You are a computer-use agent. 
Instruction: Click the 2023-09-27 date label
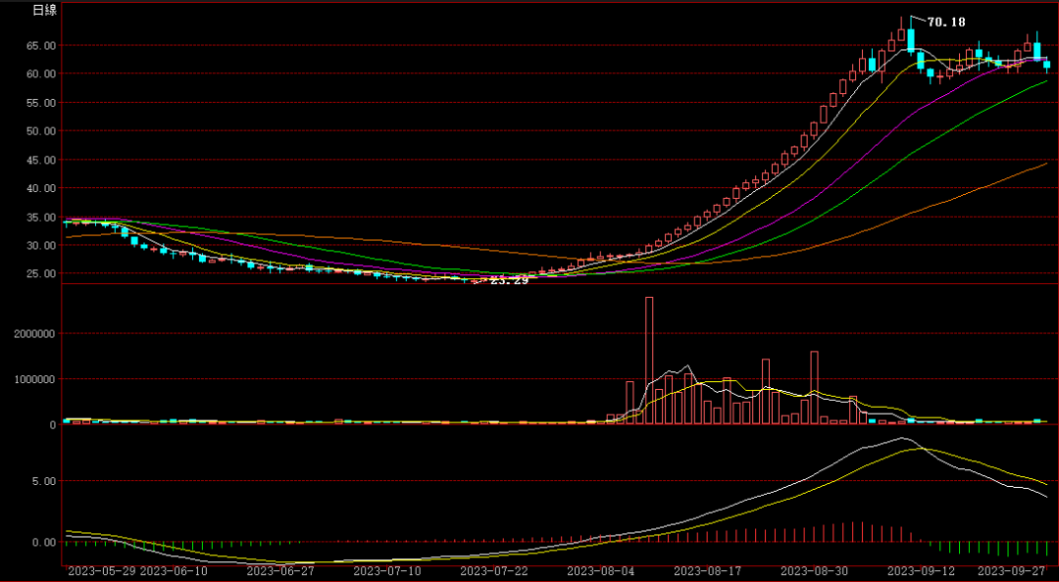tap(1014, 570)
